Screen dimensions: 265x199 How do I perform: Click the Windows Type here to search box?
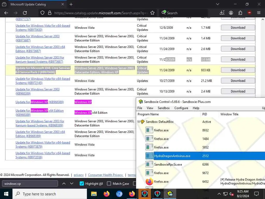coord(50,194)
